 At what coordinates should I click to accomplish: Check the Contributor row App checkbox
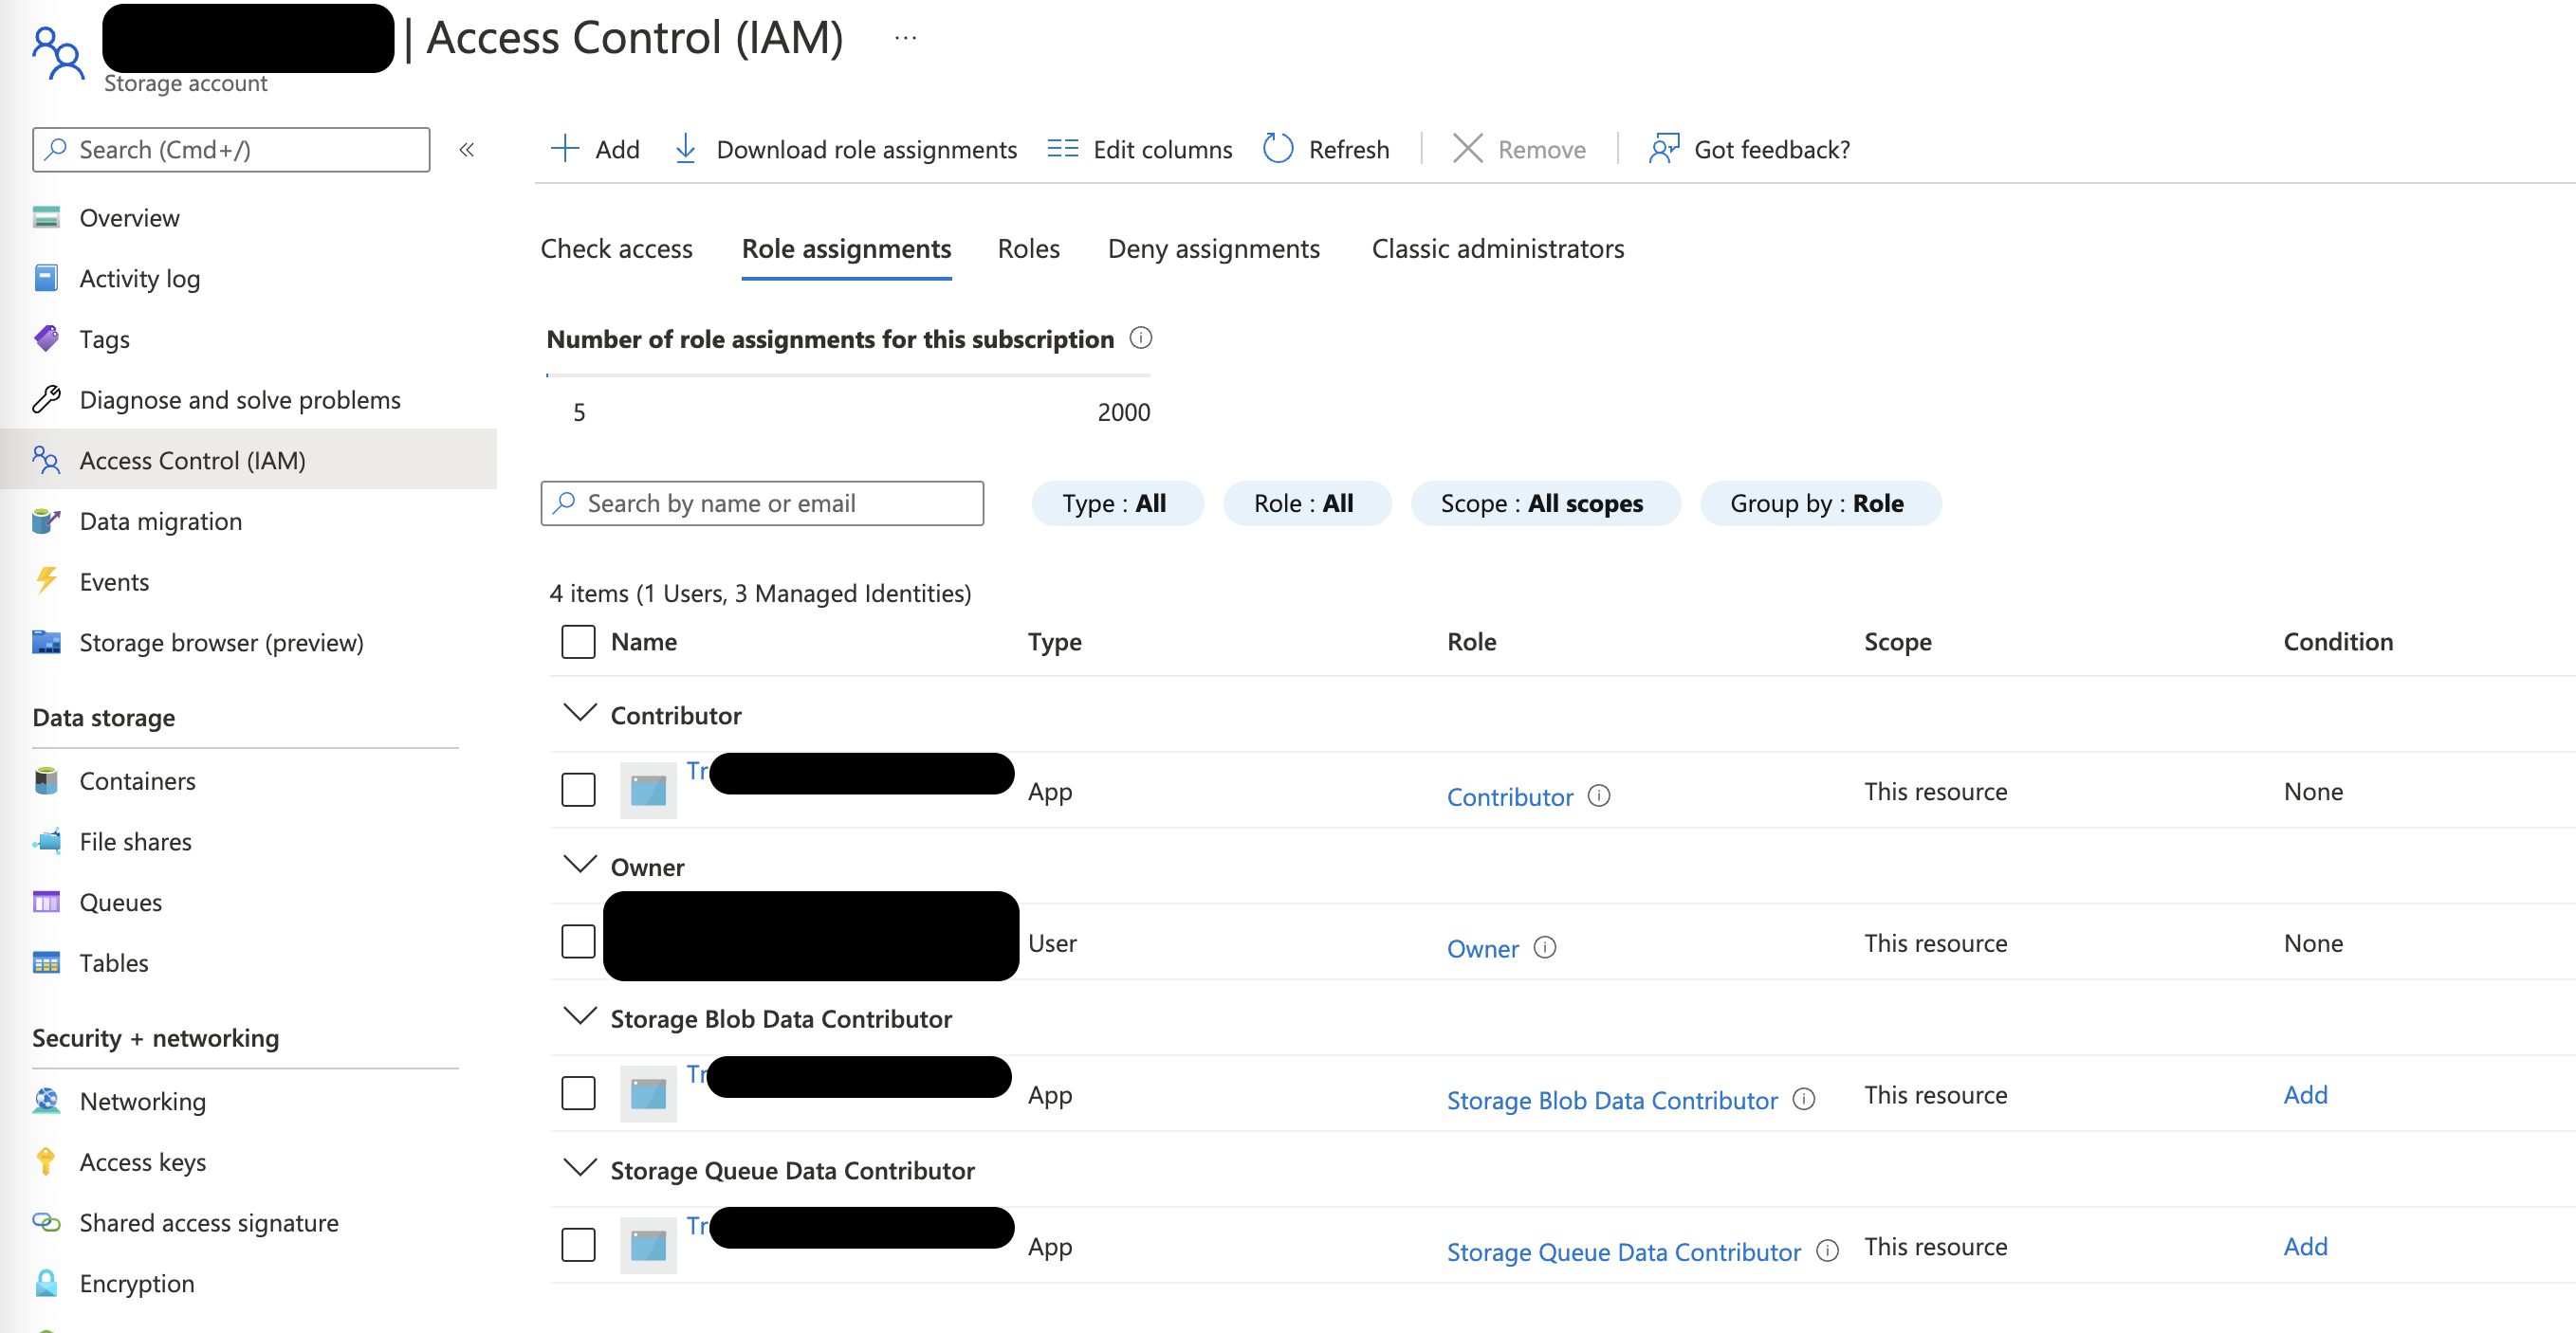[x=578, y=790]
